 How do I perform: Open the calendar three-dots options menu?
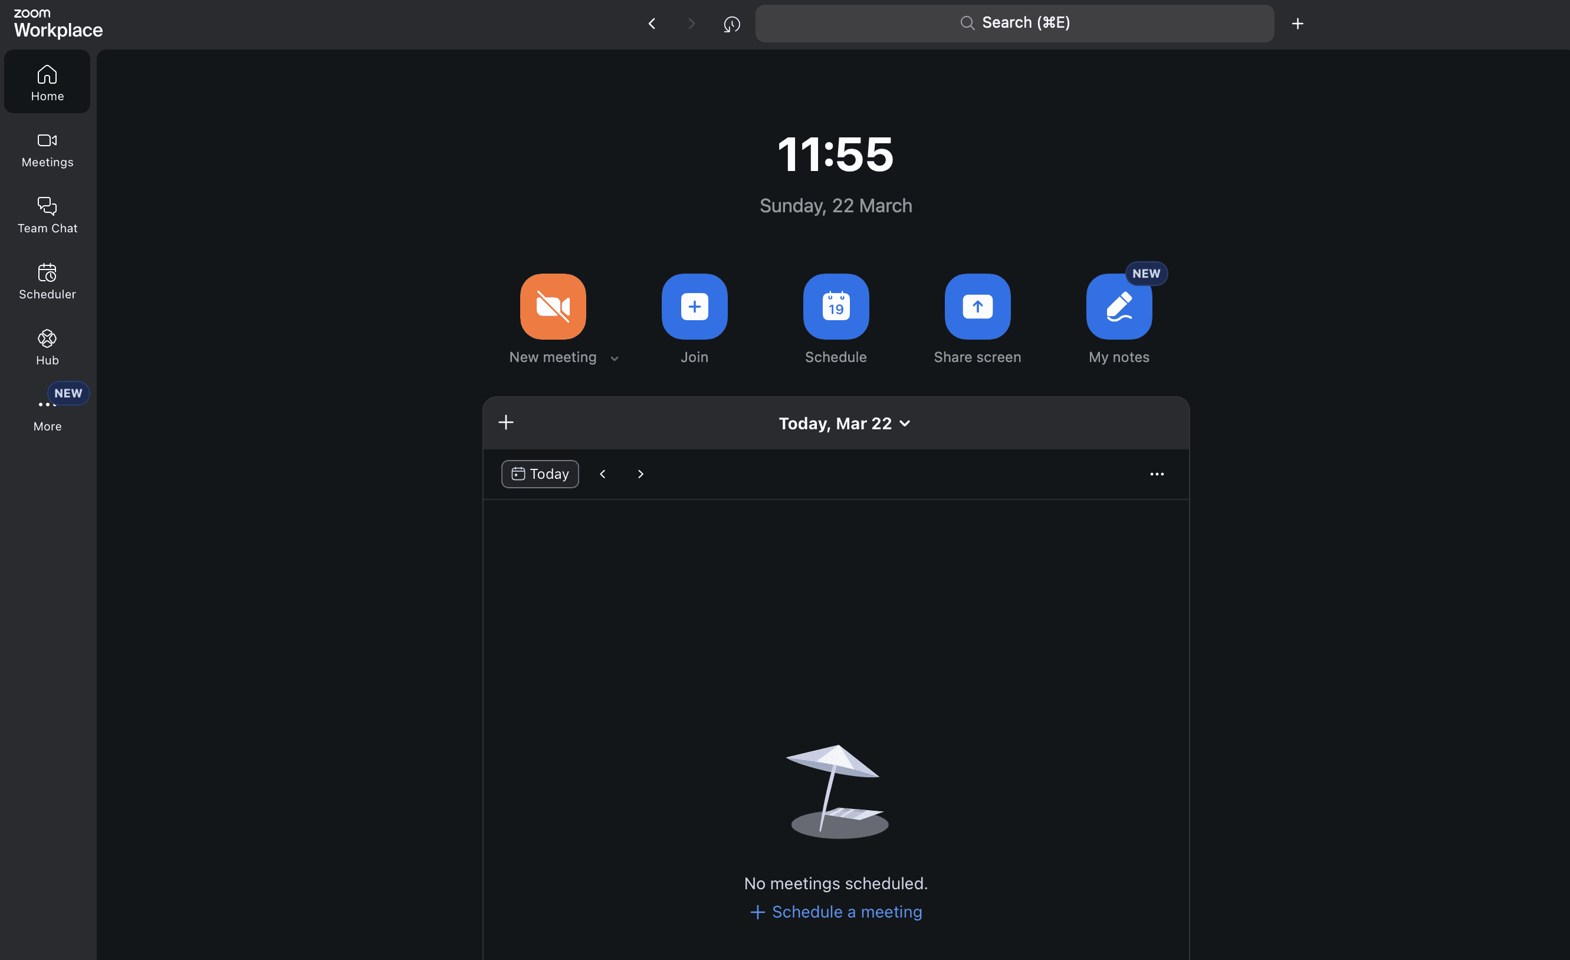1157,474
